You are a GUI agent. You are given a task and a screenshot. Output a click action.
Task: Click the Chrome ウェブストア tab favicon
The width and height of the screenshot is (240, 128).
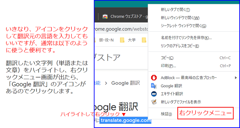(105, 16)
